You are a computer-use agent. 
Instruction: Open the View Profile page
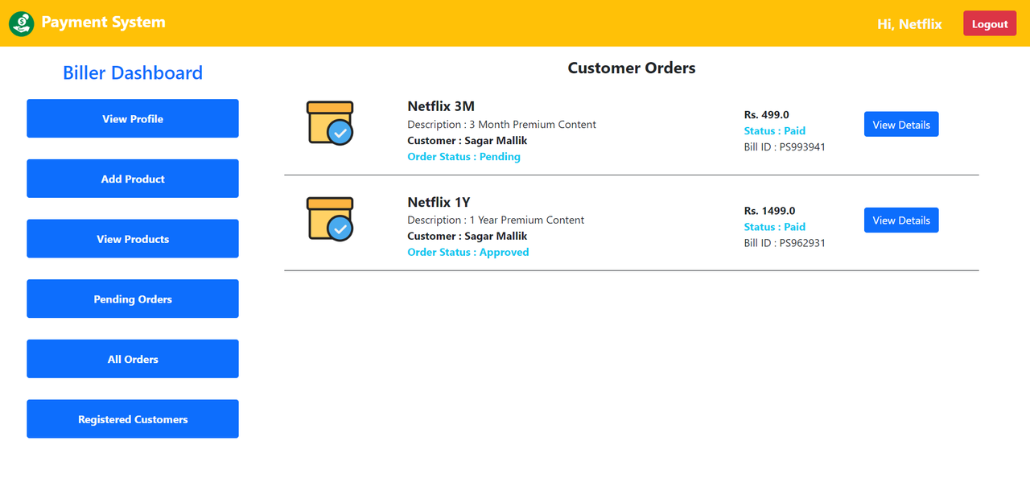[x=133, y=118]
